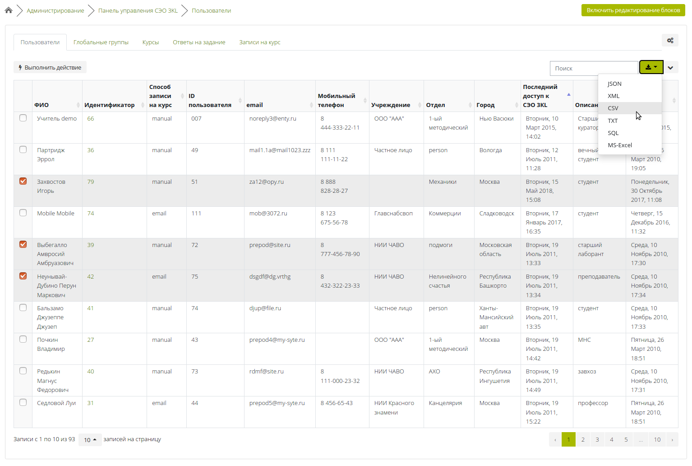Go to page 4
692x466 pixels.
(612, 439)
